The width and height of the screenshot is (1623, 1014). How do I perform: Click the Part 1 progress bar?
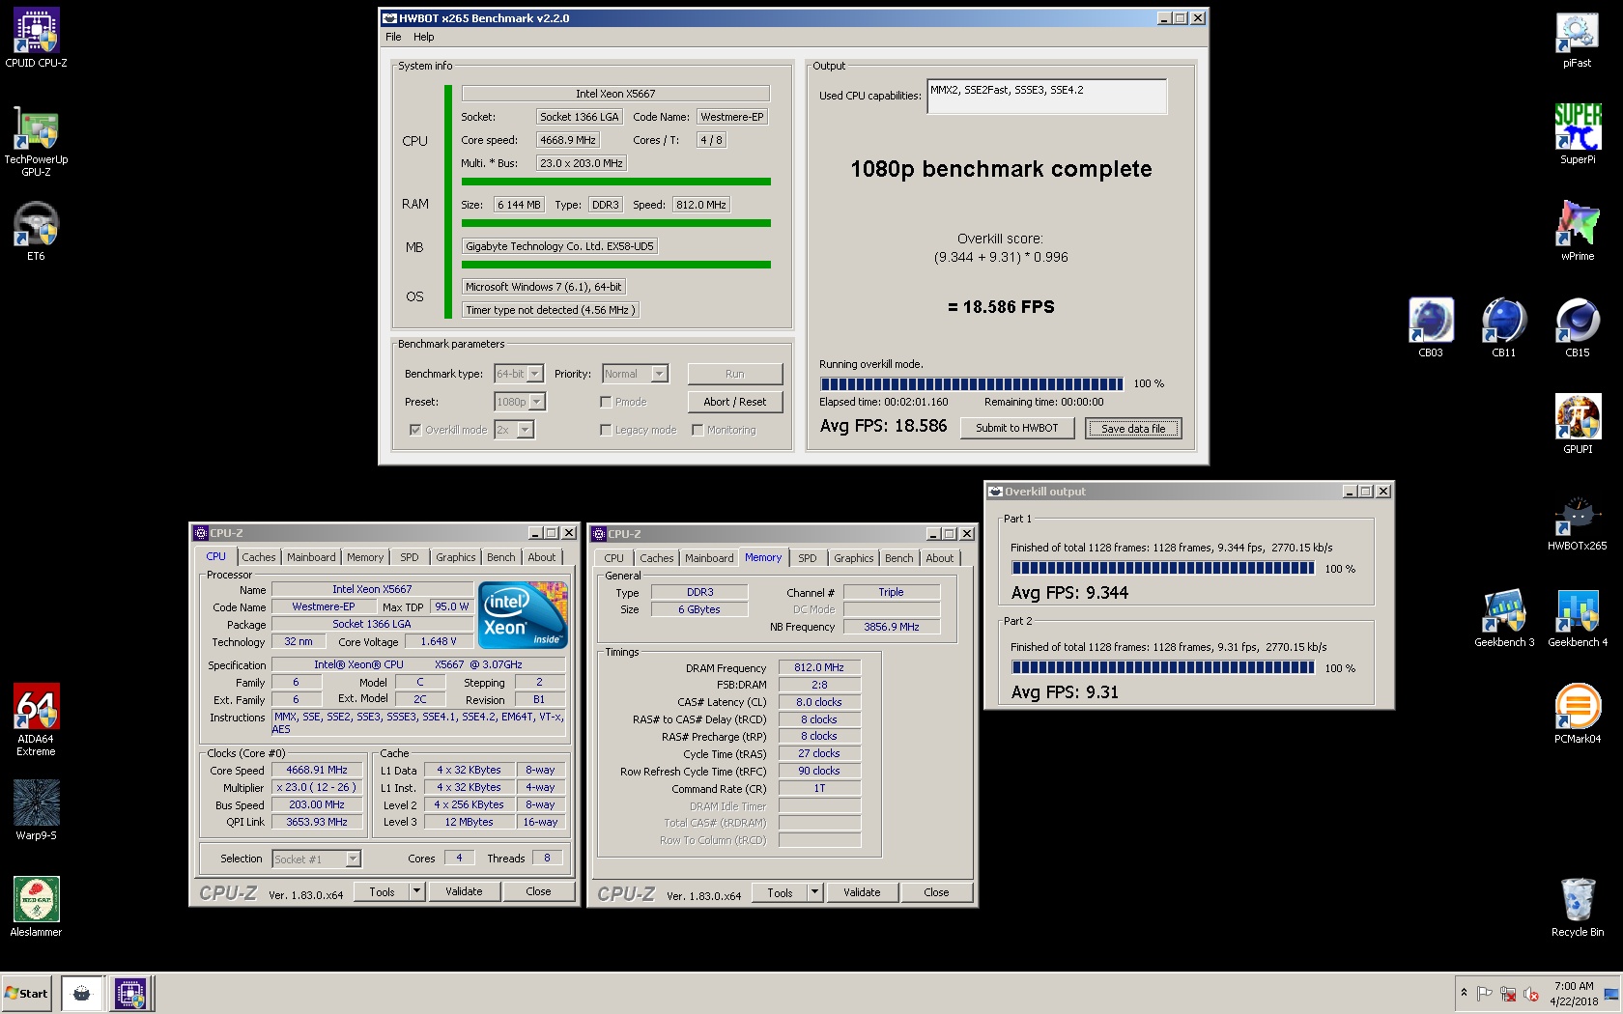click(x=1163, y=568)
